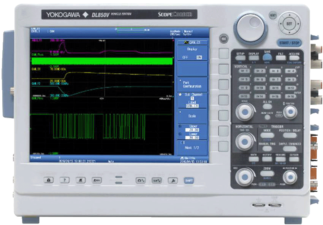The image size is (323, 225).
Task: Tap the trigger POSITION / DELAY key
Action: 290,135
